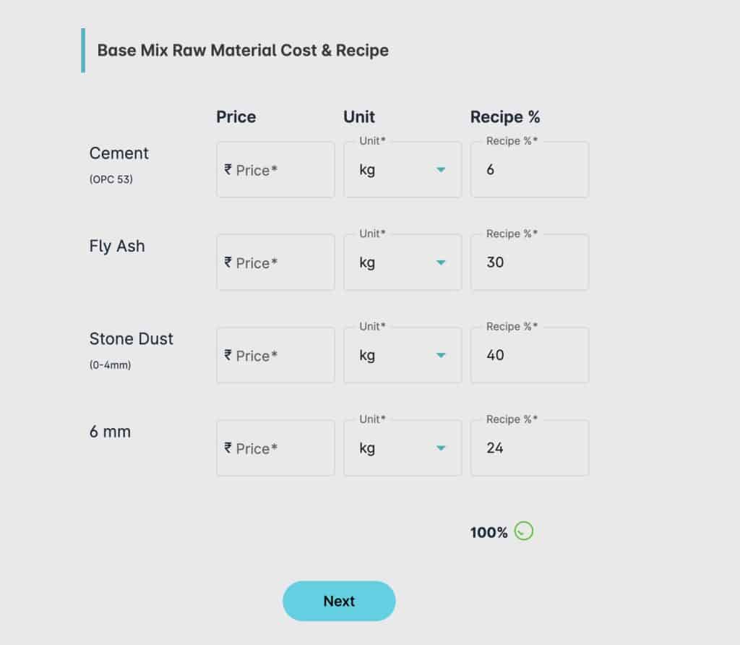Click the rupee symbol in Cement price
This screenshot has width=740, height=645.
point(228,169)
